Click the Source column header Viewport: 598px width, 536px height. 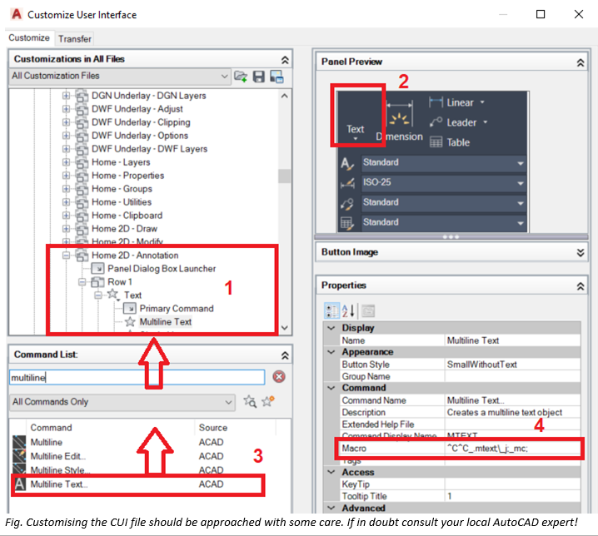pyautogui.click(x=235, y=428)
